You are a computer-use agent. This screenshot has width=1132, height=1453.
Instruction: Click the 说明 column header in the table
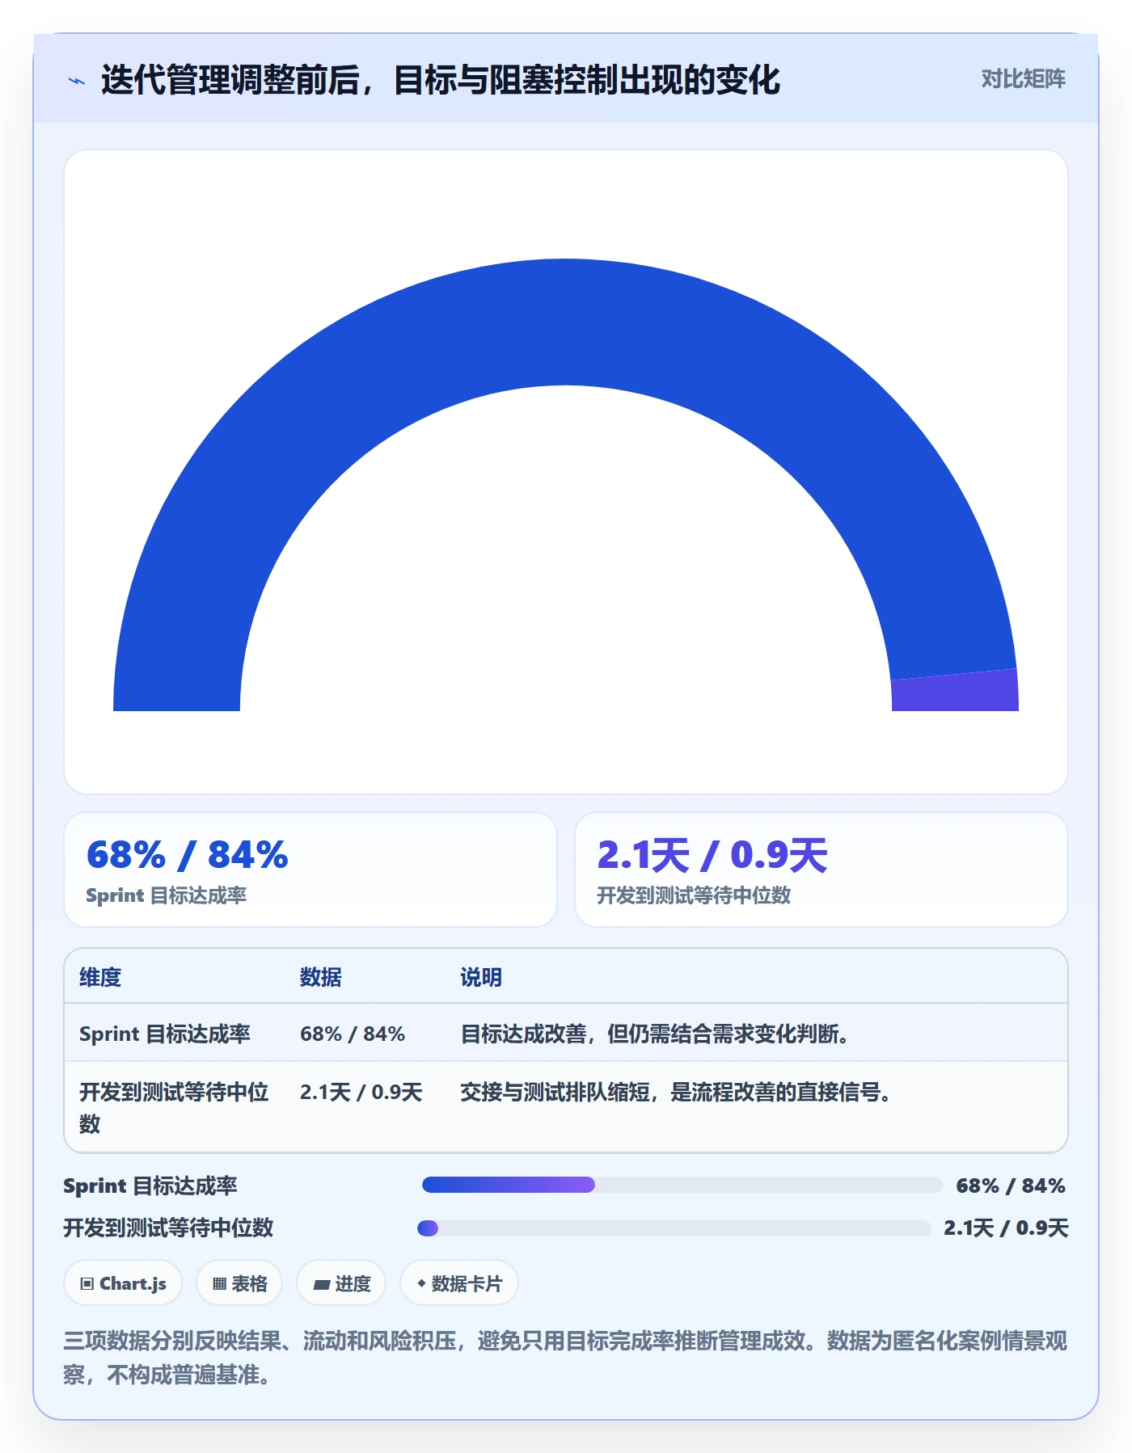(x=481, y=977)
